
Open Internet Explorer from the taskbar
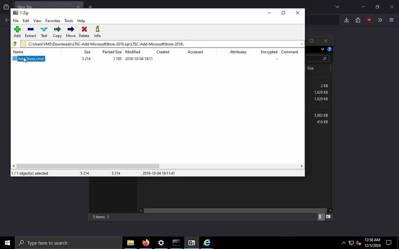[x=207, y=243]
